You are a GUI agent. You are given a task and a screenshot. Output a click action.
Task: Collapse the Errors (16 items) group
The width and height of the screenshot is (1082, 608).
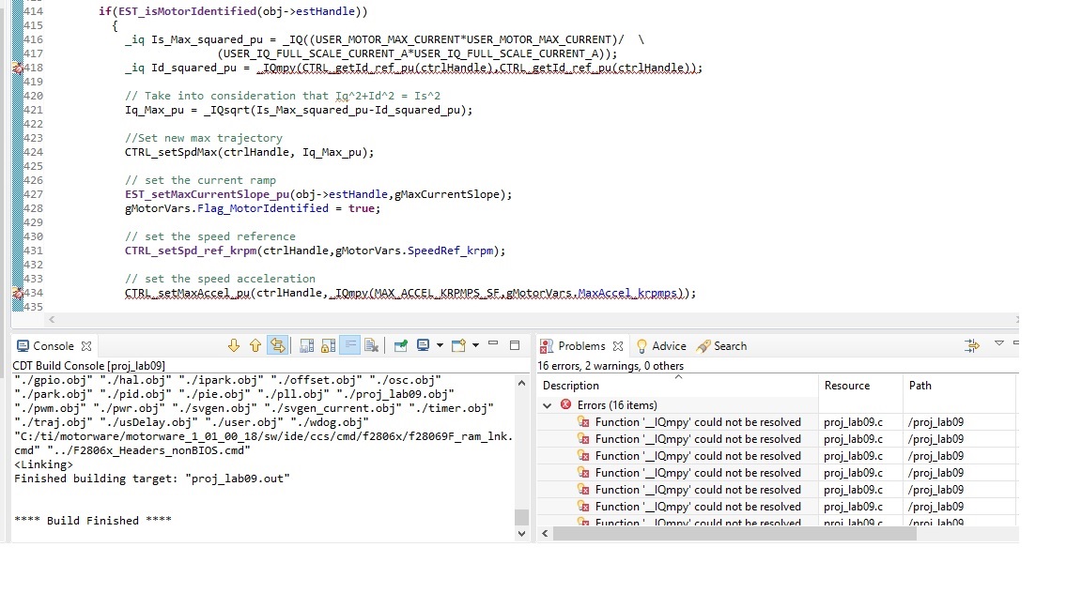[x=548, y=405]
